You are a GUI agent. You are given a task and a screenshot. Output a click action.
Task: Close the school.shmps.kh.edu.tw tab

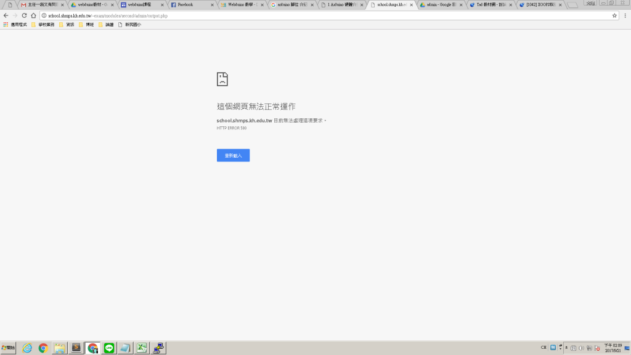click(411, 5)
